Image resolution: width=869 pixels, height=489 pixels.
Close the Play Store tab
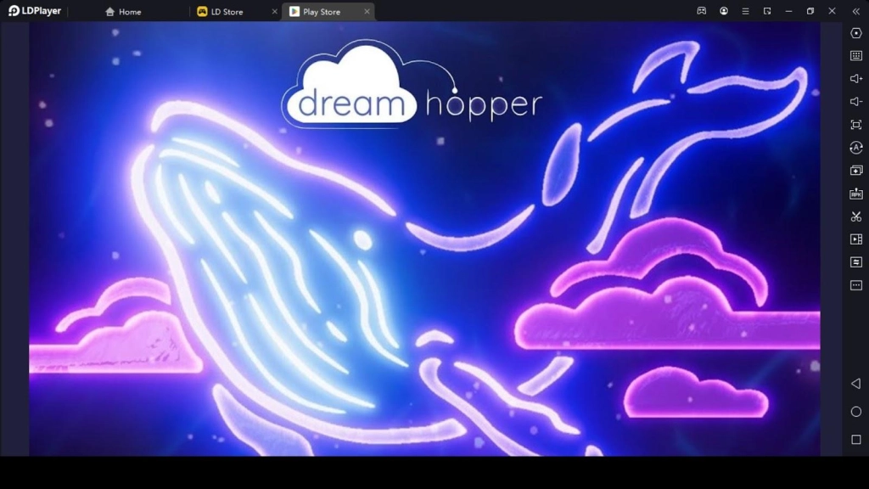367,12
